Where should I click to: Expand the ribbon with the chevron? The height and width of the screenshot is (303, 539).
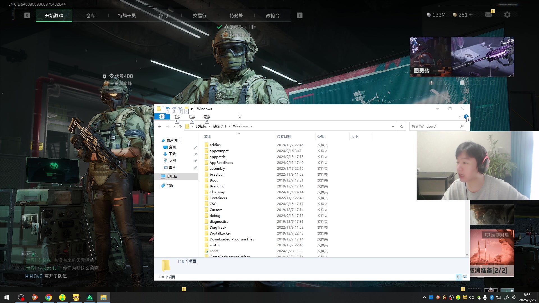pos(460,117)
